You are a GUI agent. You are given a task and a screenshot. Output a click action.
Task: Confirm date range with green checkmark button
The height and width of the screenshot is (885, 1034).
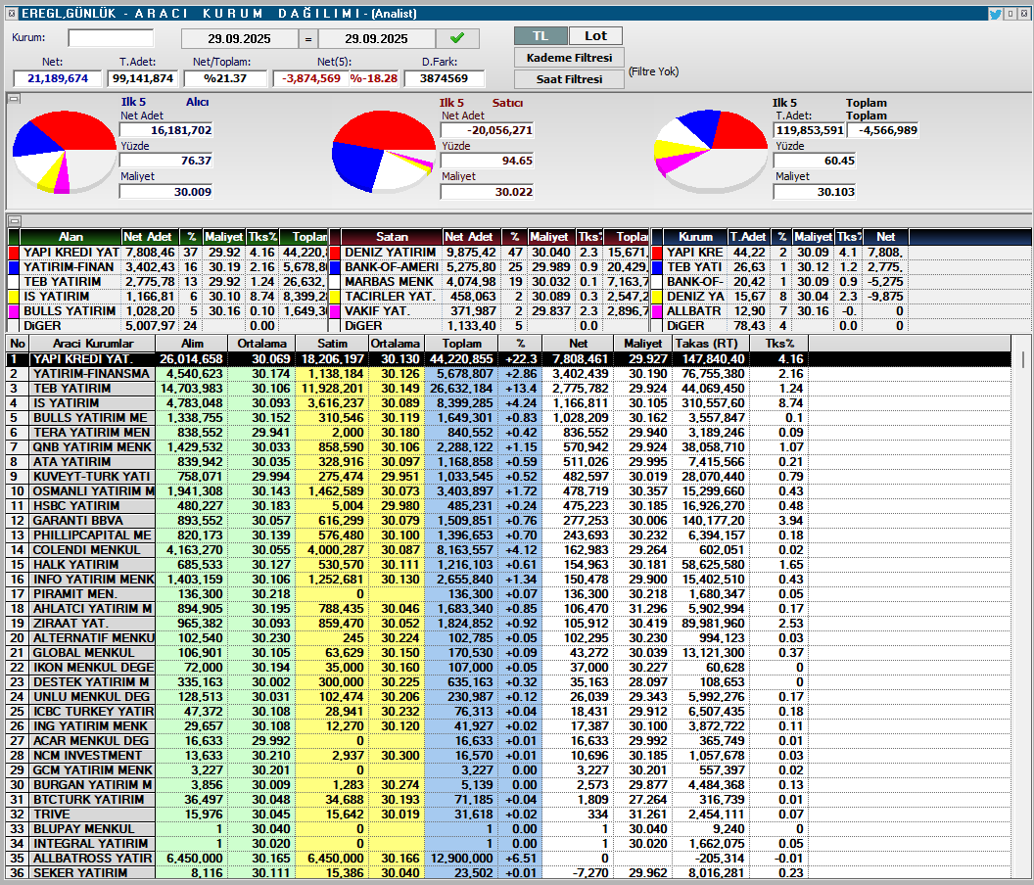click(457, 38)
